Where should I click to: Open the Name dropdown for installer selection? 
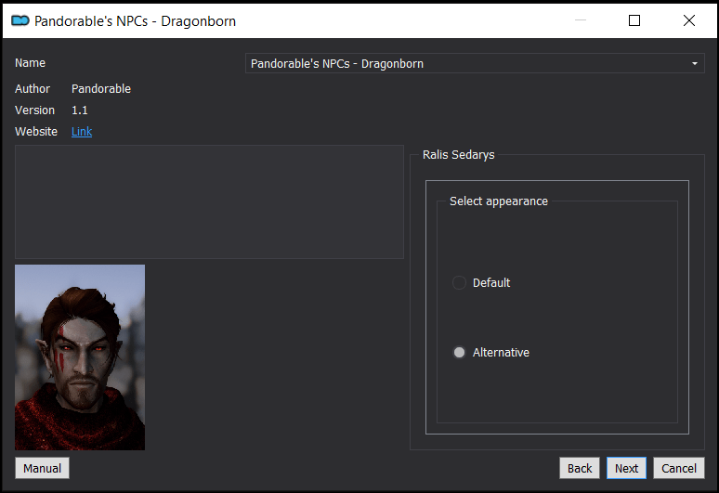(475, 63)
